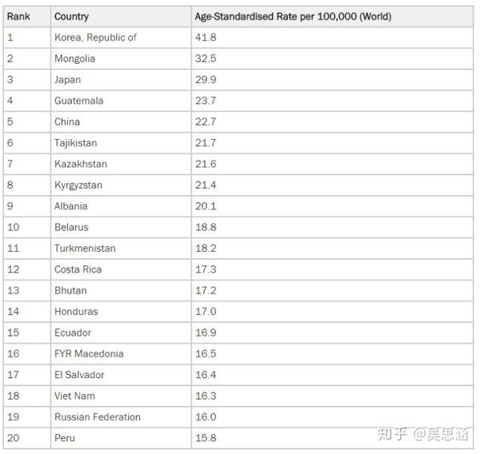Select the Russian Federation entry

121,417
